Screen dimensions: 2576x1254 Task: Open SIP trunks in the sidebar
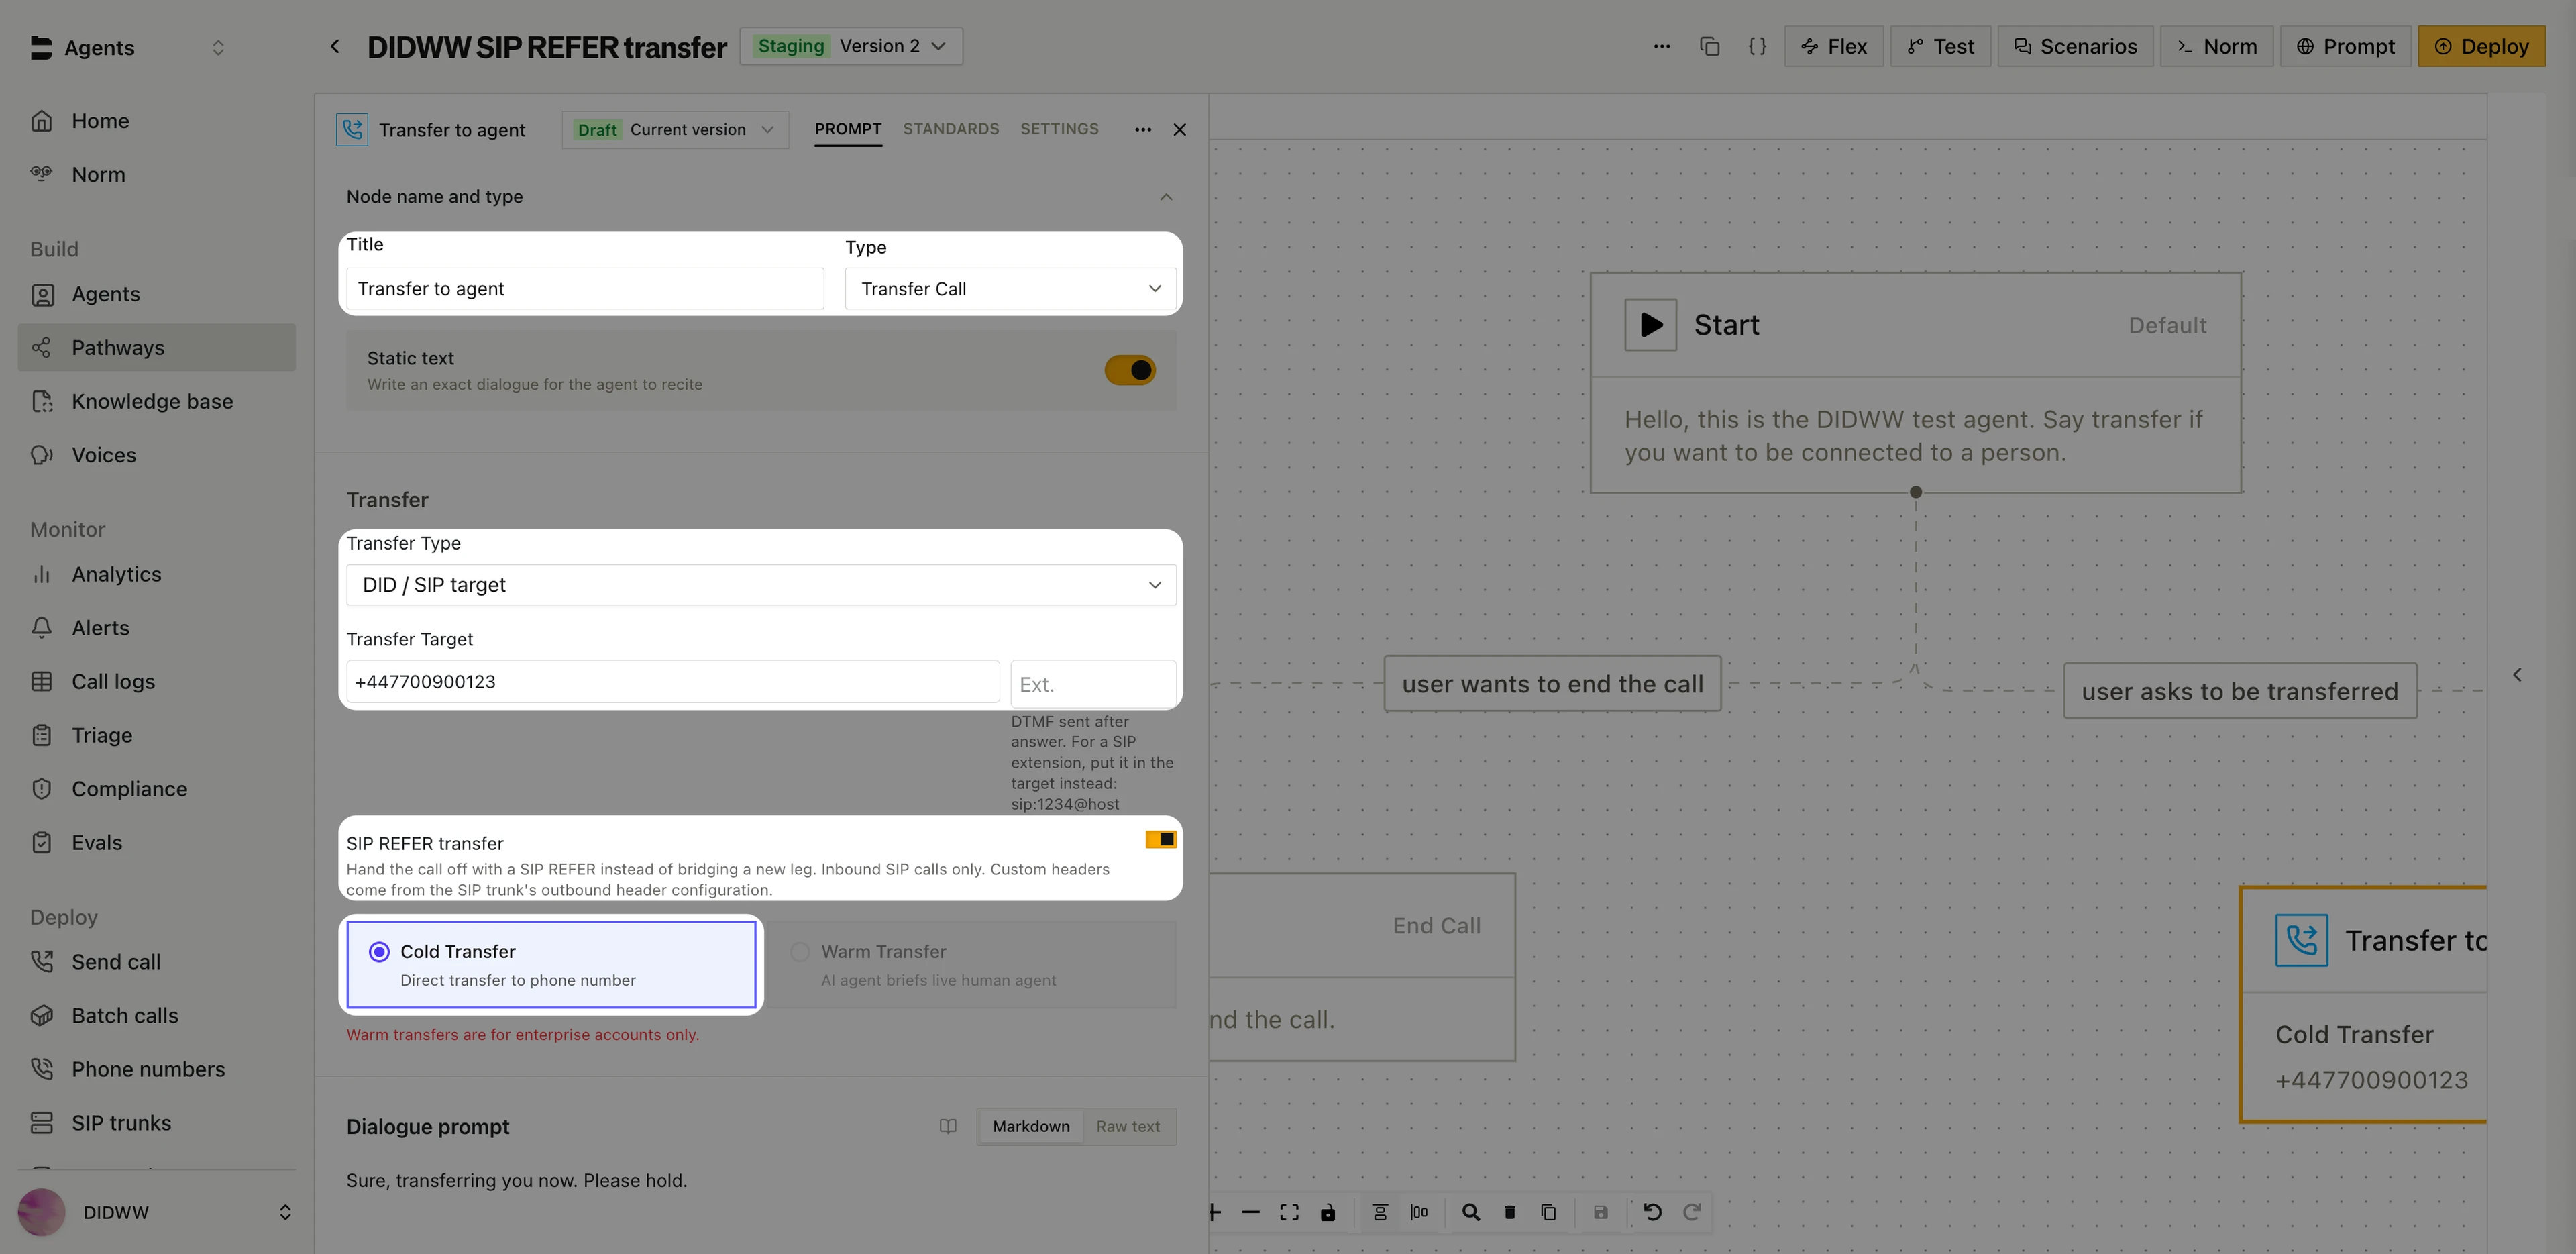point(157,1123)
